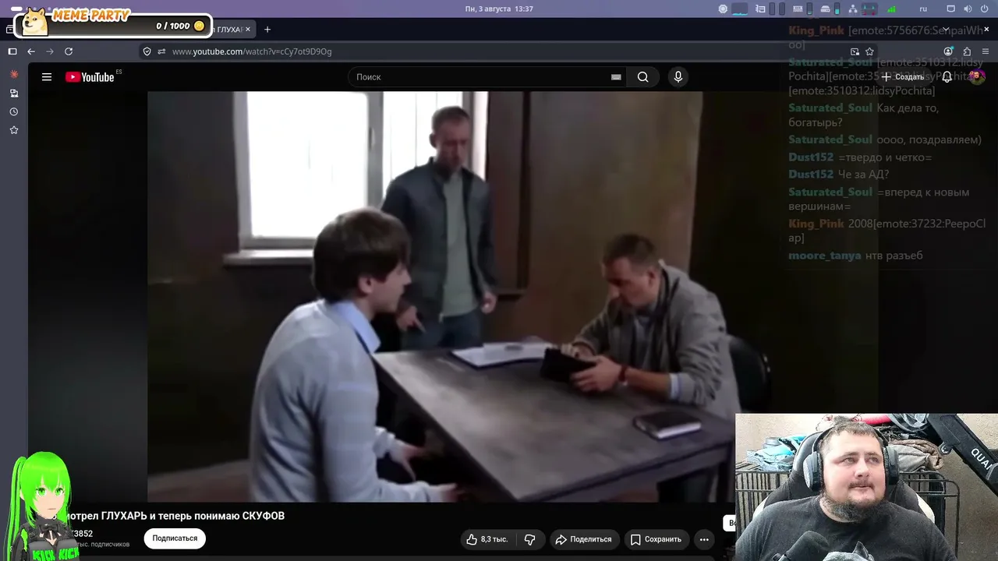Click the youtube.com address bar URL
Image resolution: width=998 pixels, height=561 pixels.
[x=252, y=51]
